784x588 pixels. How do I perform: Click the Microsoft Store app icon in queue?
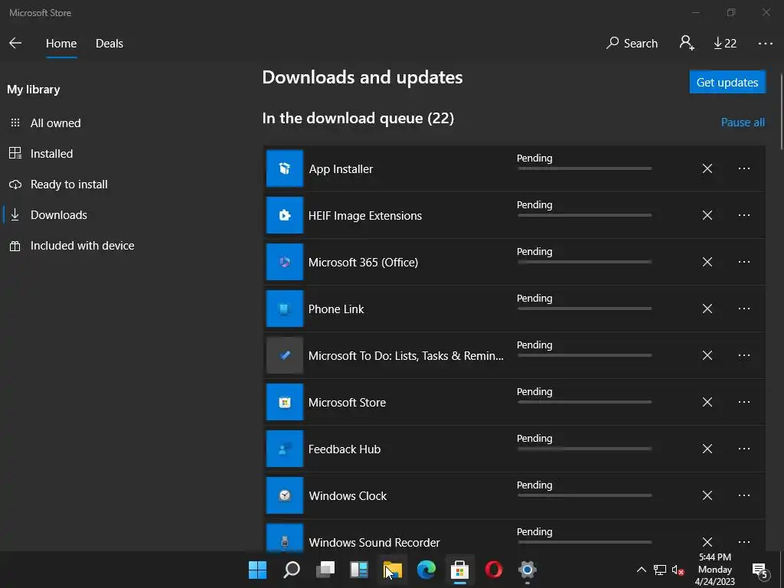(x=285, y=402)
